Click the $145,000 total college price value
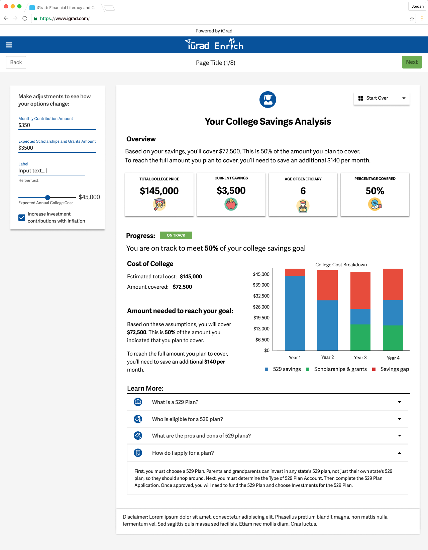The height and width of the screenshot is (550, 428). (159, 191)
